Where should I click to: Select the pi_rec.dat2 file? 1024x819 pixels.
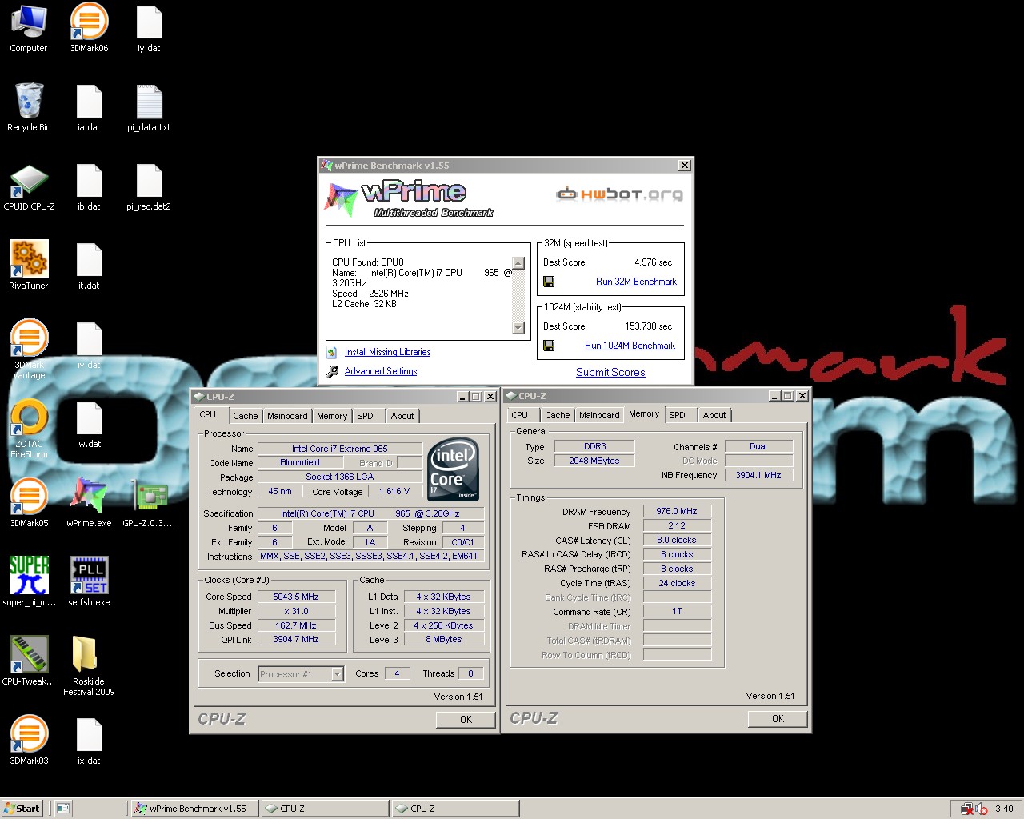pyautogui.click(x=149, y=186)
